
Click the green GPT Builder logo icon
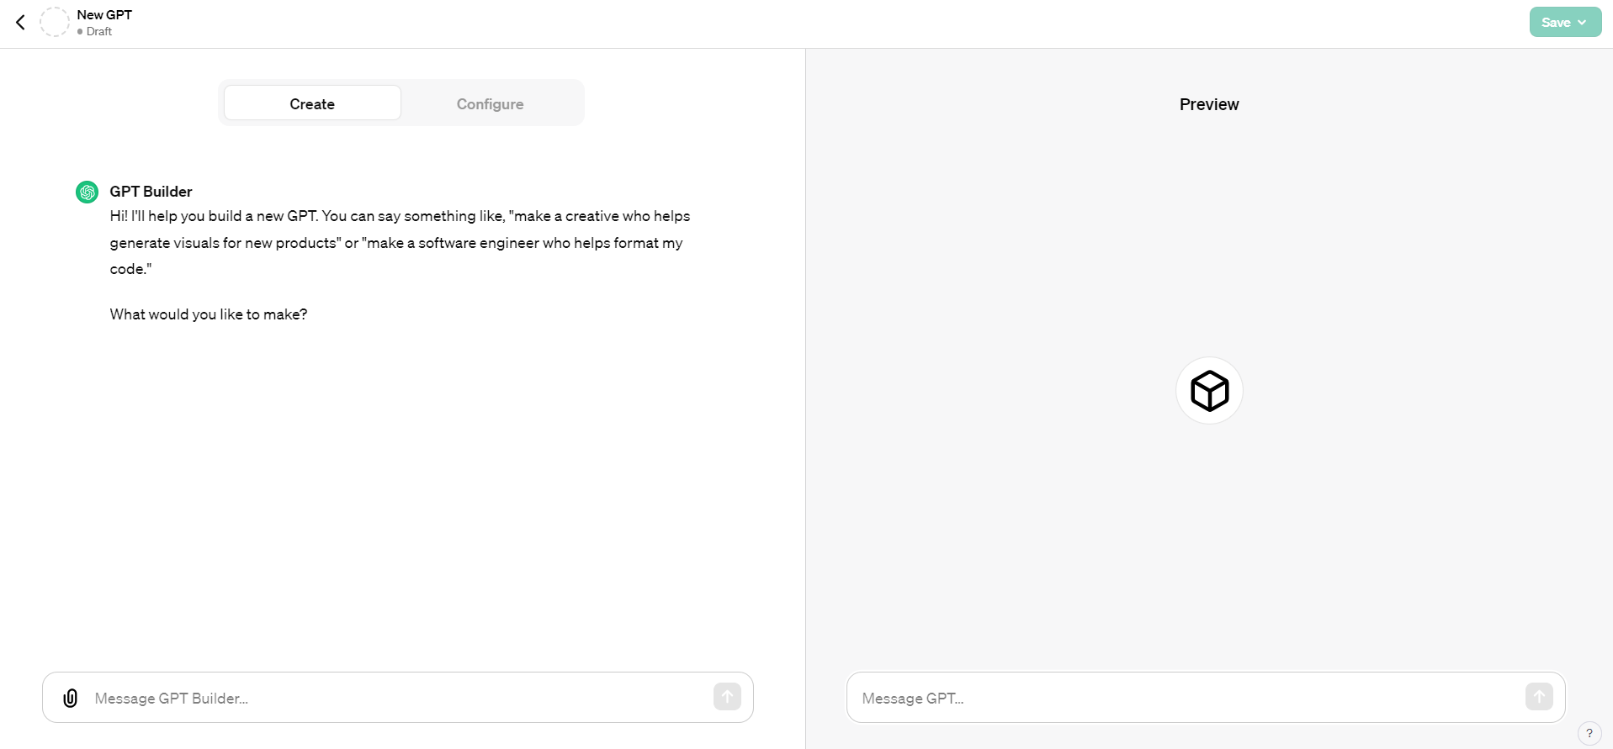(88, 193)
